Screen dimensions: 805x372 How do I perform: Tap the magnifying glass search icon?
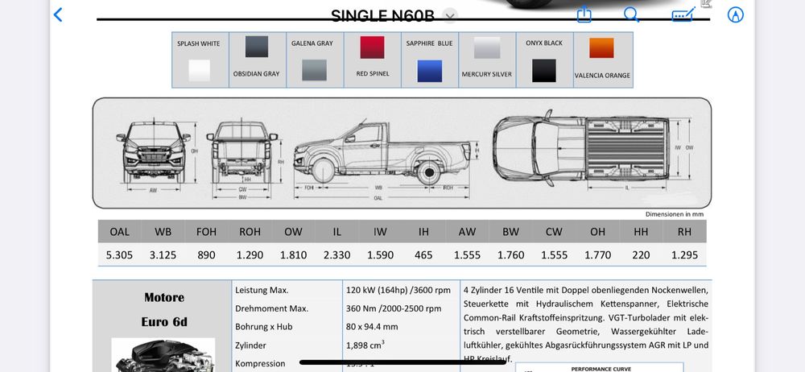click(x=632, y=14)
